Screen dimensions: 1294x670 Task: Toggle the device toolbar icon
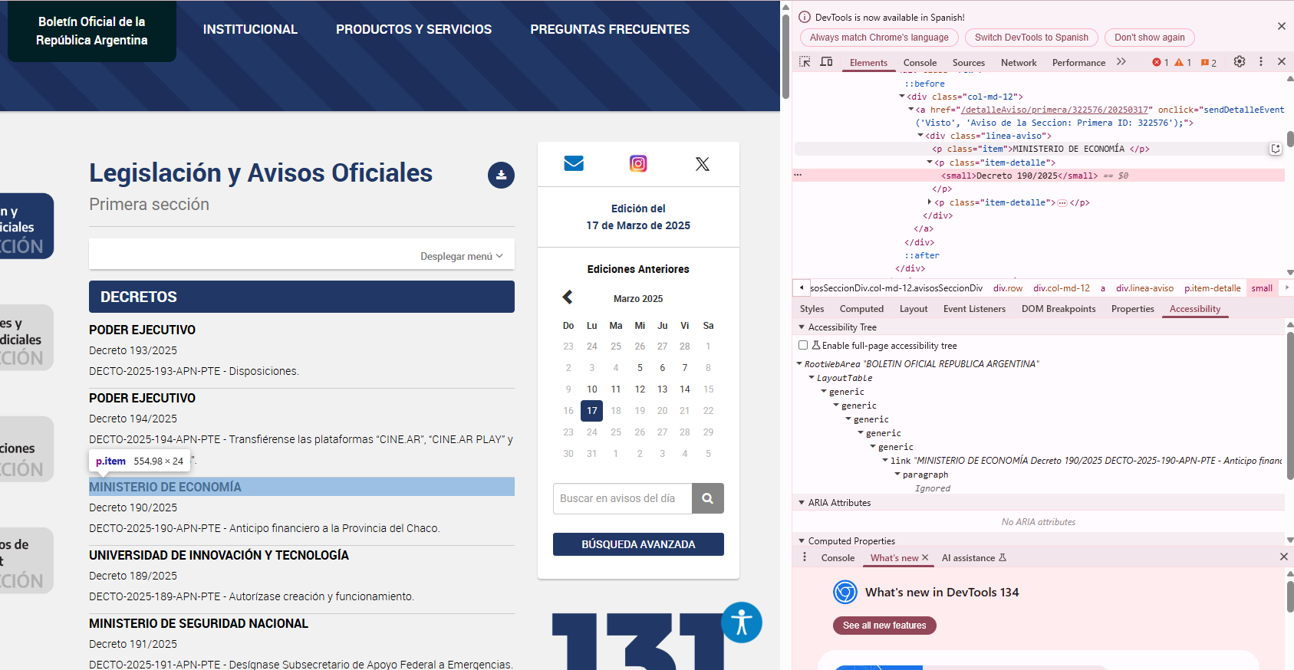pos(826,62)
